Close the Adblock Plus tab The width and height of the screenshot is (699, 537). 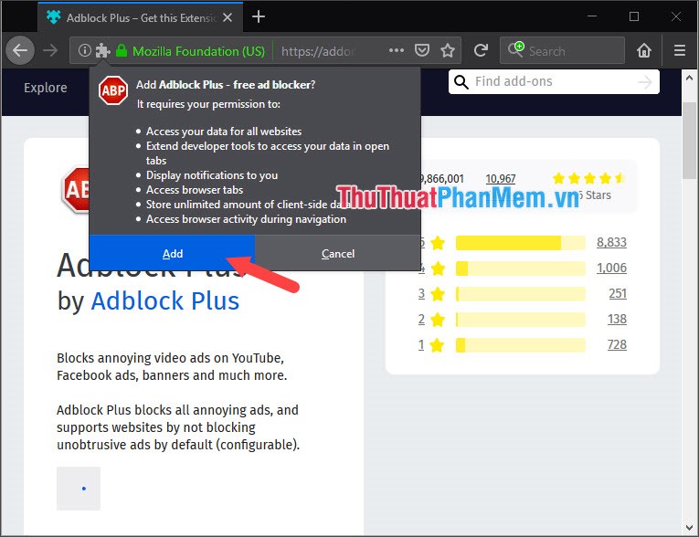(228, 17)
